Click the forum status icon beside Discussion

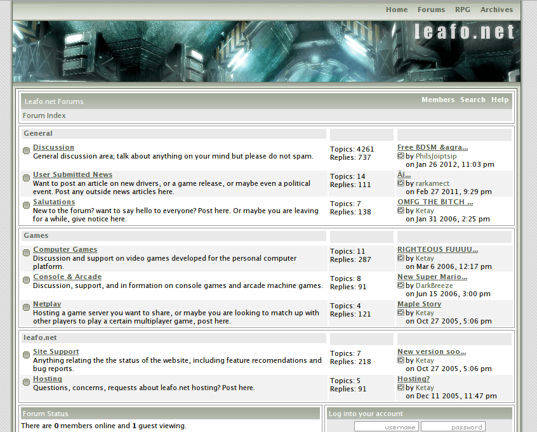(x=26, y=150)
